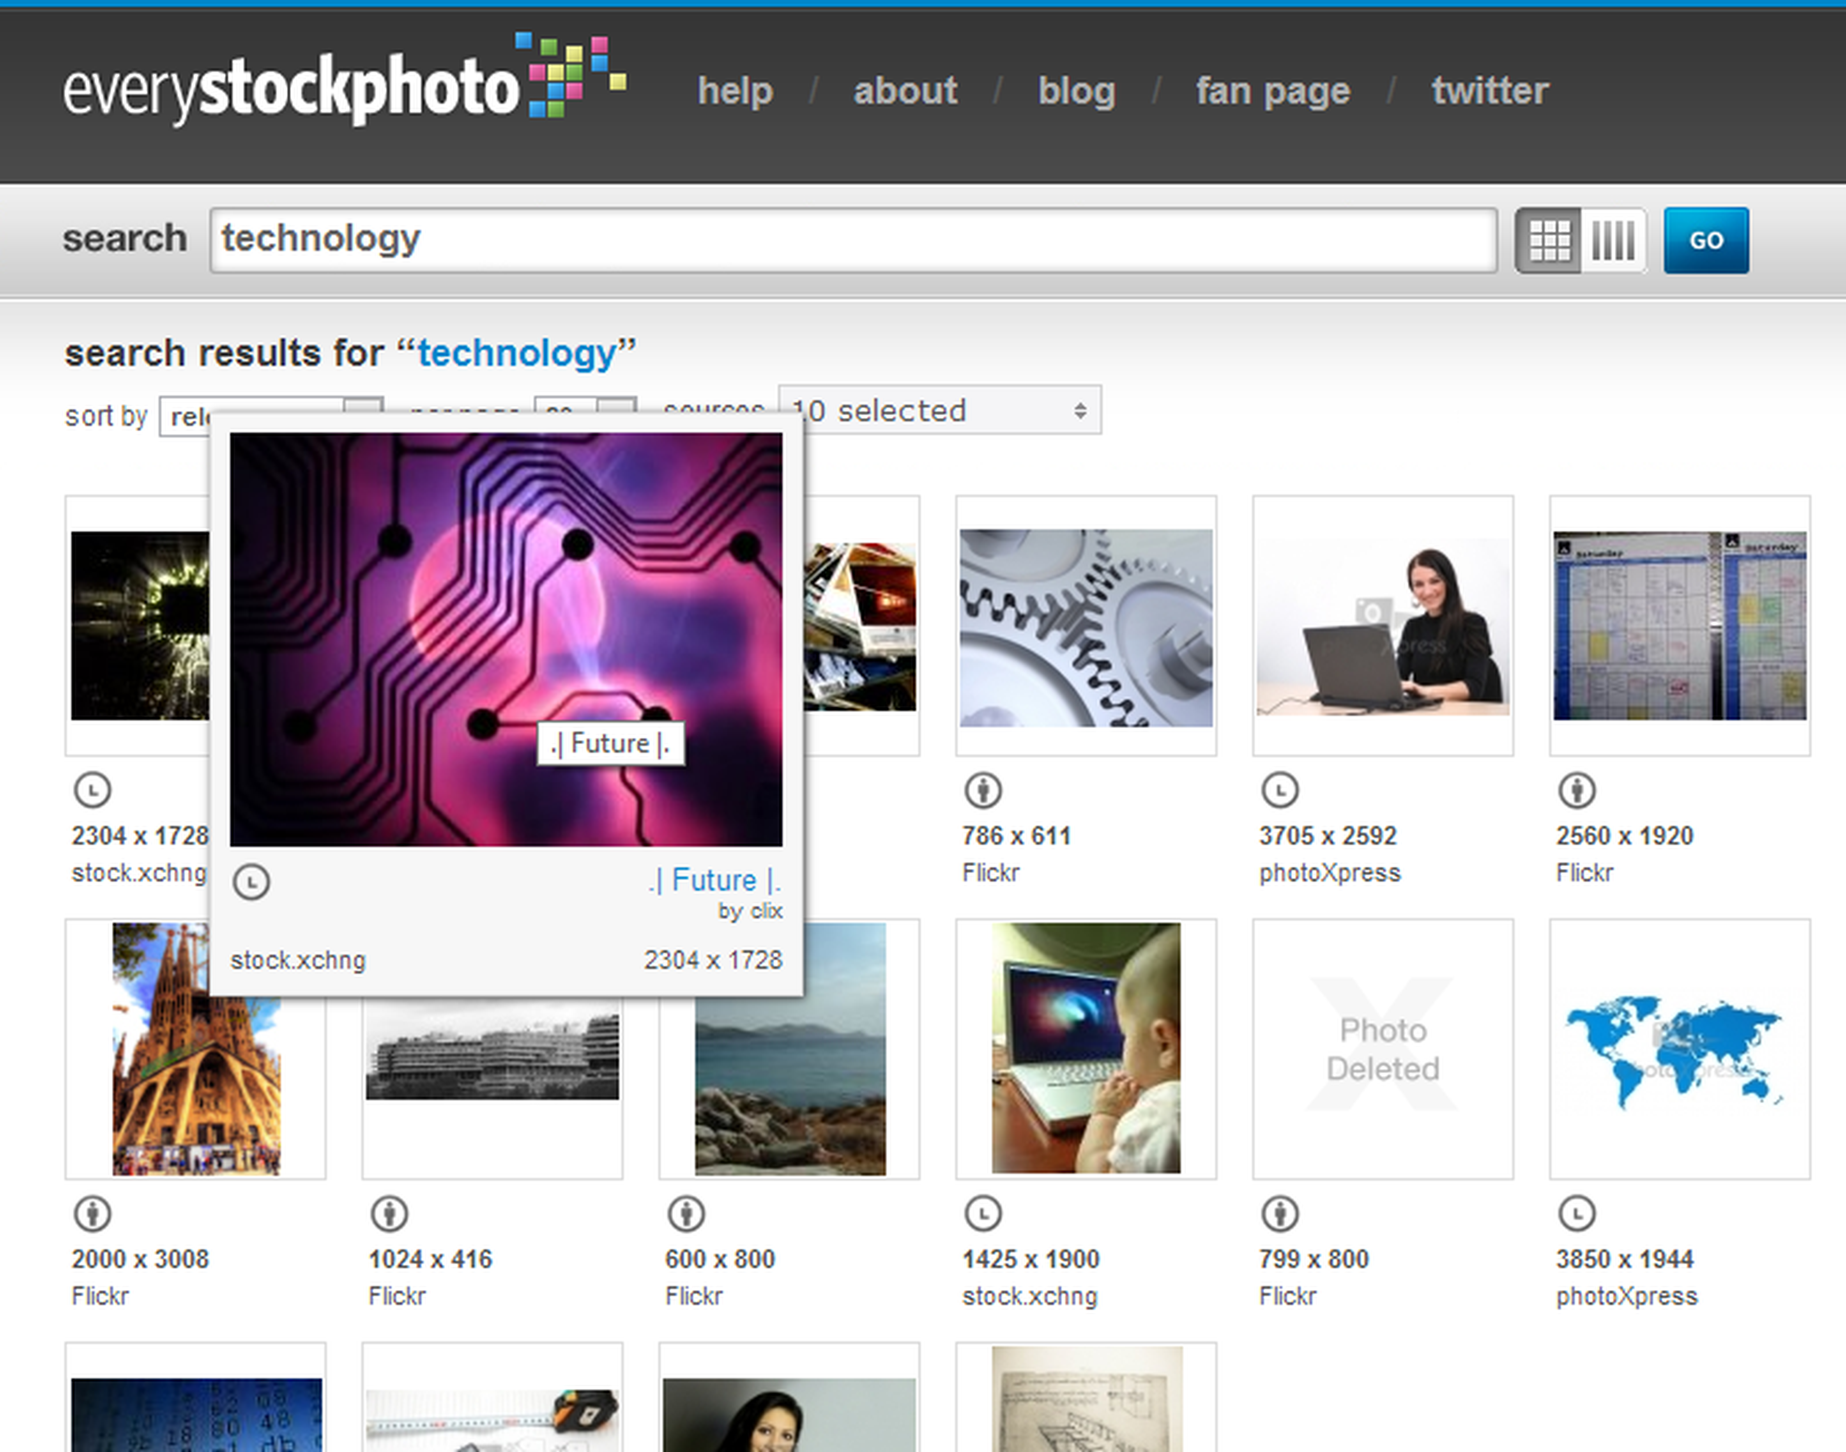The image size is (1846, 1452).
Task: Click the large circuit board preview image
Action: [x=506, y=639]
